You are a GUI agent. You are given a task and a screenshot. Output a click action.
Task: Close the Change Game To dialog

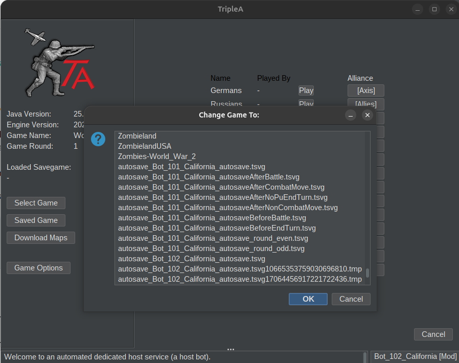368,116
